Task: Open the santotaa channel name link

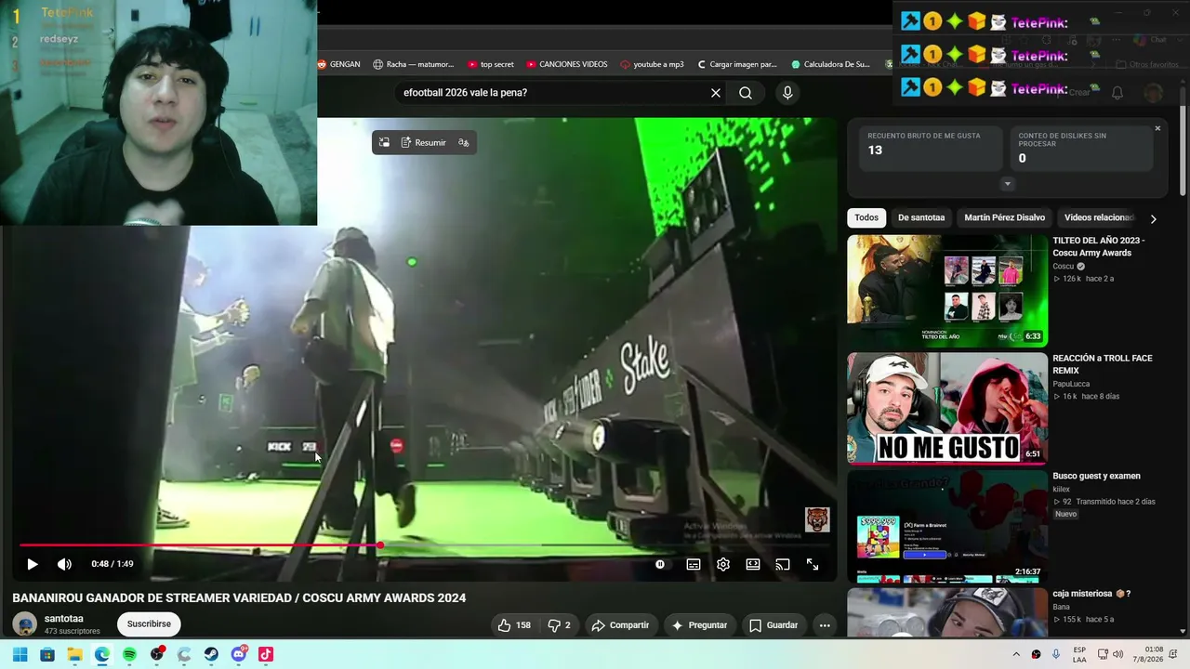Action: coord(64,619)
